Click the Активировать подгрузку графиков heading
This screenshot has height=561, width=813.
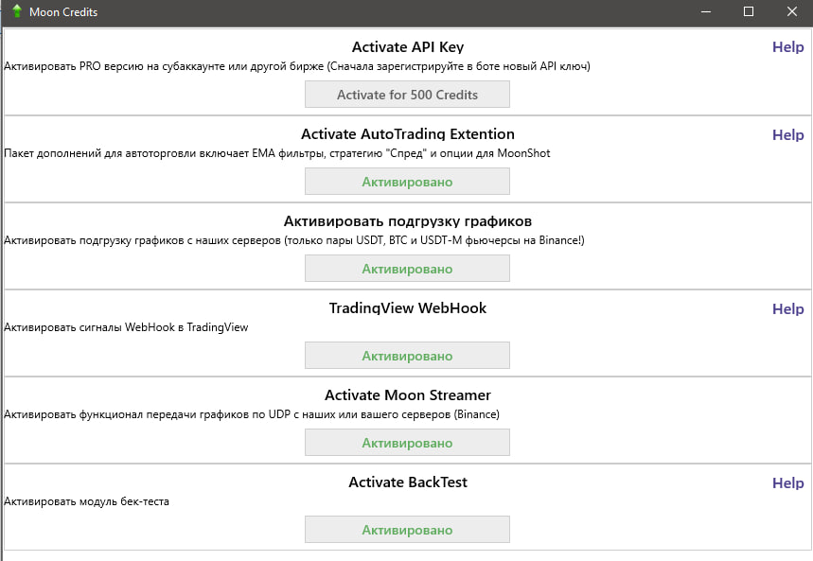[x=407, y=221]
